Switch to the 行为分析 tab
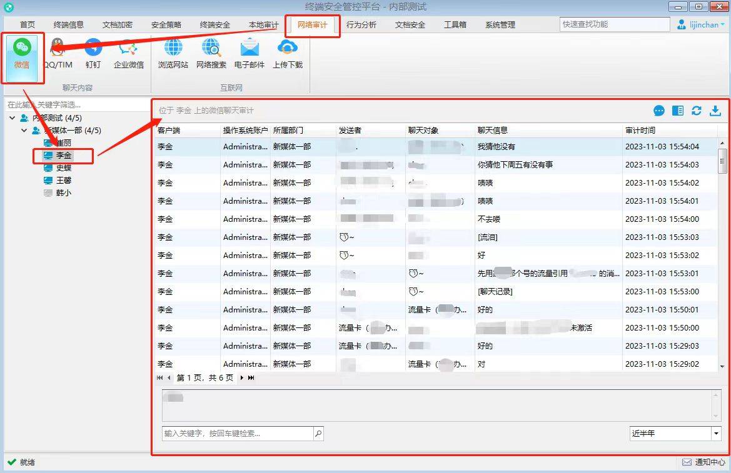Viewport: 731px width, 473px height. pyautogui.click(x=361, y=25)
